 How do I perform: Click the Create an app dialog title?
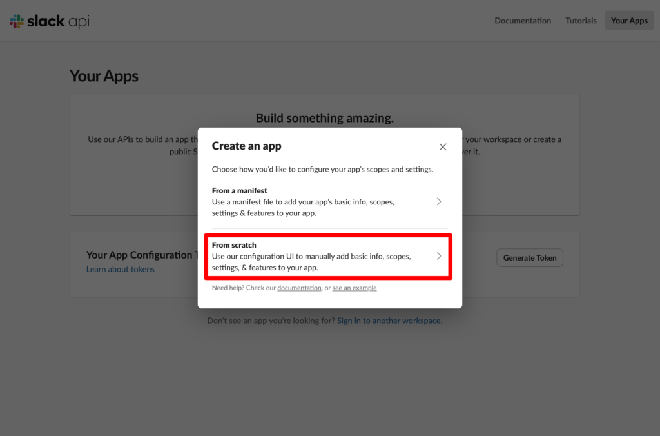pos(247,146)
